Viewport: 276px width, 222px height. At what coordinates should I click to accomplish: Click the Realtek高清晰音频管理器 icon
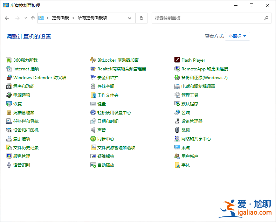click(93, 69)
